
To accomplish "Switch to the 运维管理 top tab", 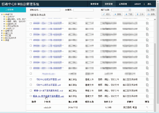I will (x=123, y=4).
